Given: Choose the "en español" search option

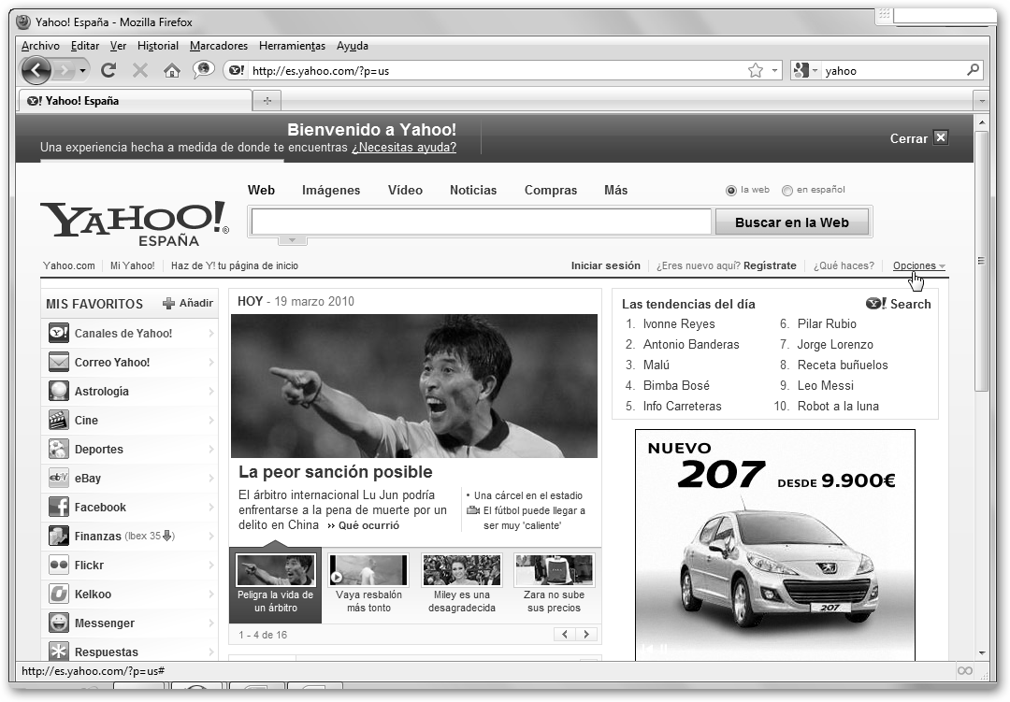Looking at the screenshot, I should coord(787,190).
